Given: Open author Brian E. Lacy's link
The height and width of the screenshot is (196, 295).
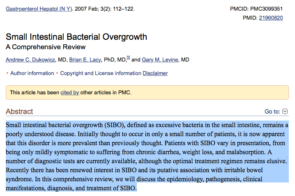Looking at the screenshot, I should click(85, 60).
